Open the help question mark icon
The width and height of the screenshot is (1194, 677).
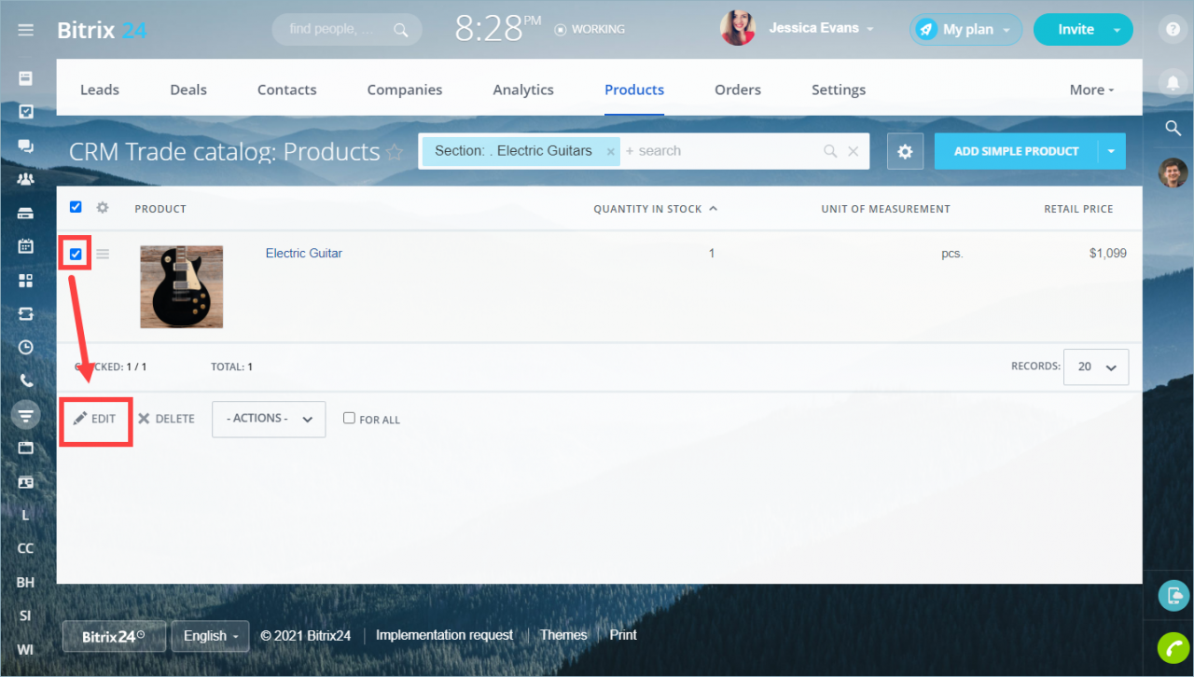1173,29
